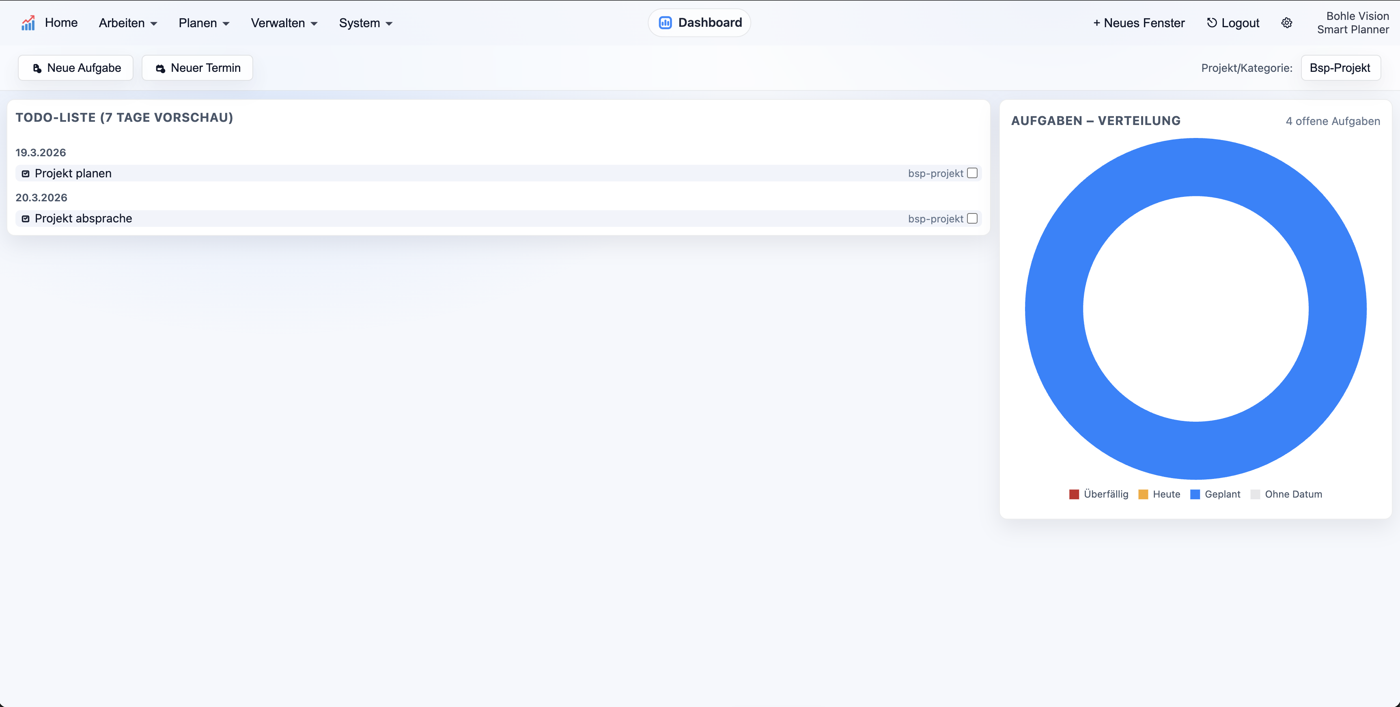Mark Projekt absprache as done
The image size is (1400, 707).
click(x=972, y=218)
